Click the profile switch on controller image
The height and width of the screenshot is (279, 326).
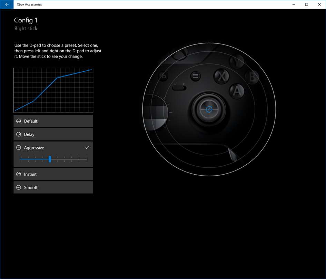point(179,88)
